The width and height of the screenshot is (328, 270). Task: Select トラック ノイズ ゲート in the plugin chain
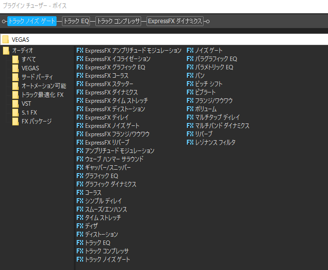click(32, 21)
